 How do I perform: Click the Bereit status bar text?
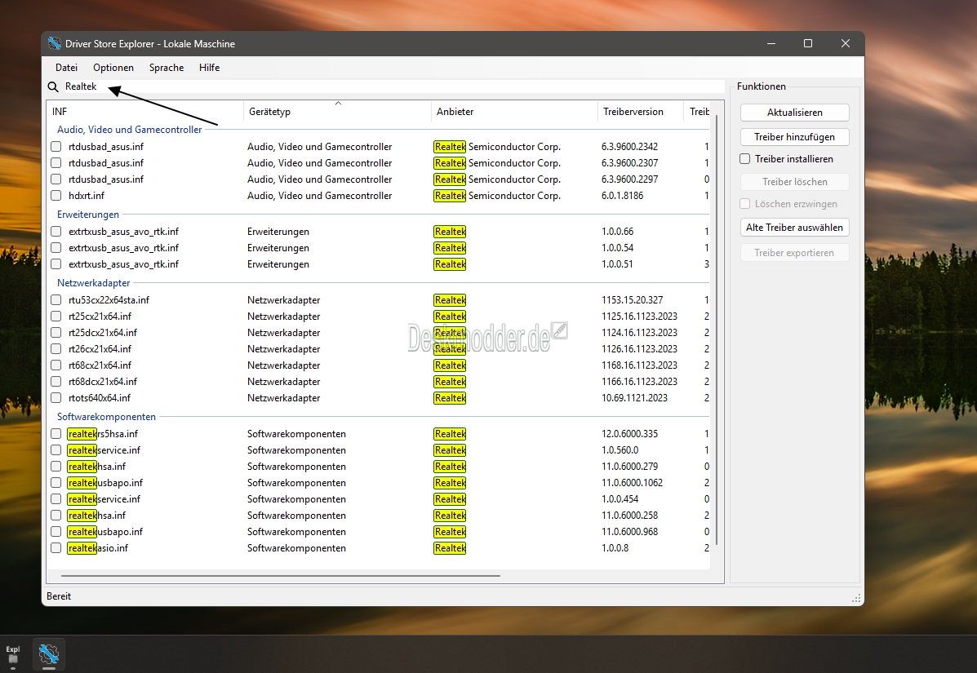point(59,596)
